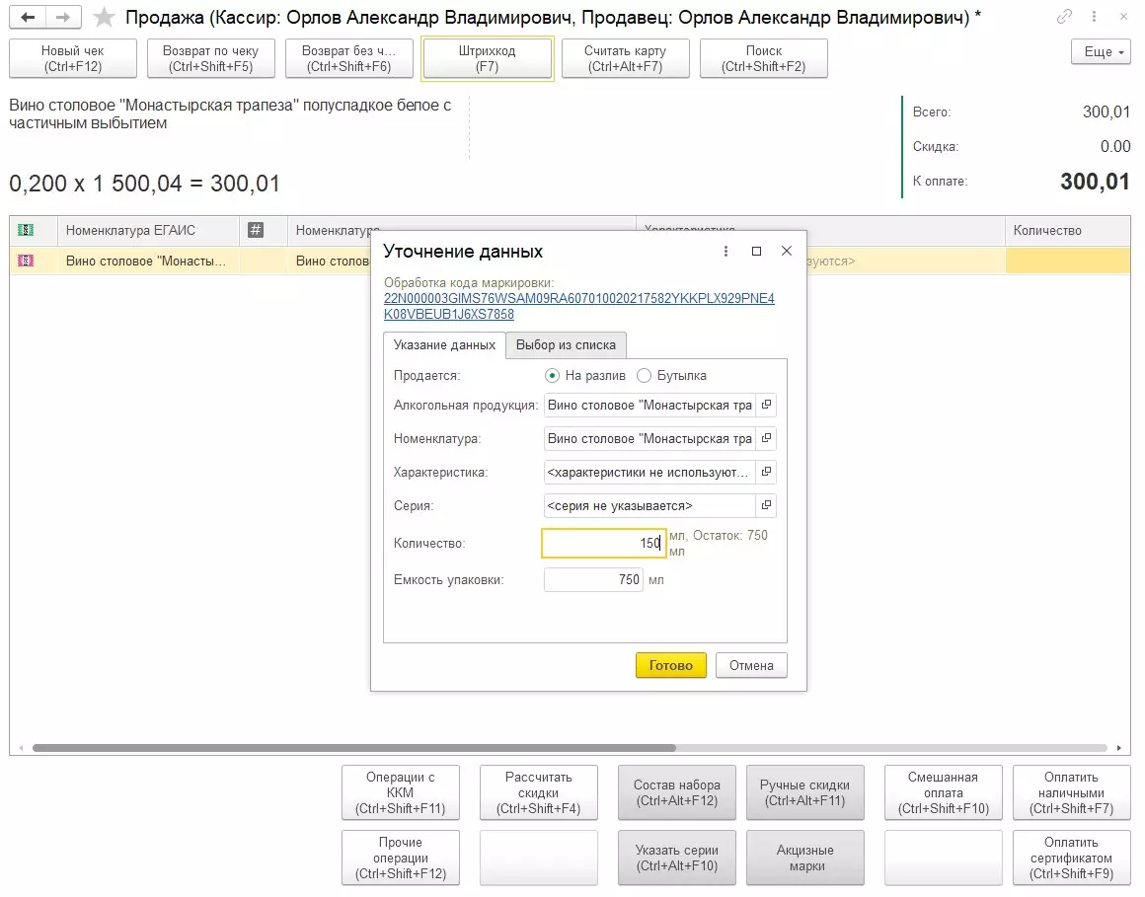The image size is (1145, 897).
Task: Click Новый чек button
Action: [x=72, y=58]
